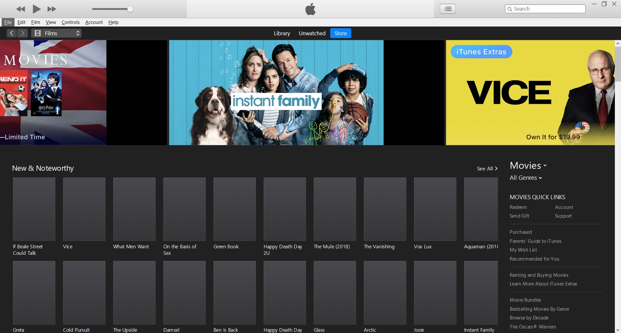Switch to the Unwatched tab
The image size is (621, 333).
point(312,33)
